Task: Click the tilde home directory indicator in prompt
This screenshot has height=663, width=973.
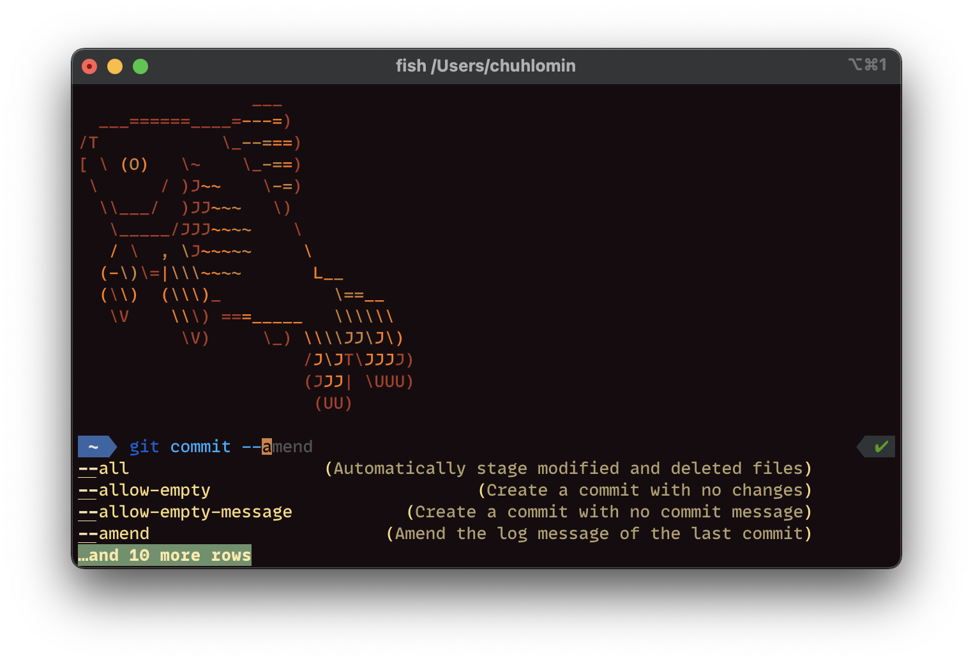Action: click(x=93, y=446)
